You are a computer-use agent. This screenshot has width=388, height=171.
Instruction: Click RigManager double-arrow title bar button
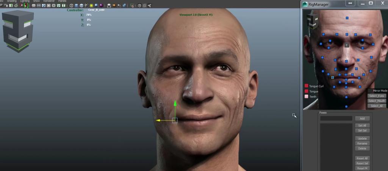pyautogui.click(x=350, y=3)
